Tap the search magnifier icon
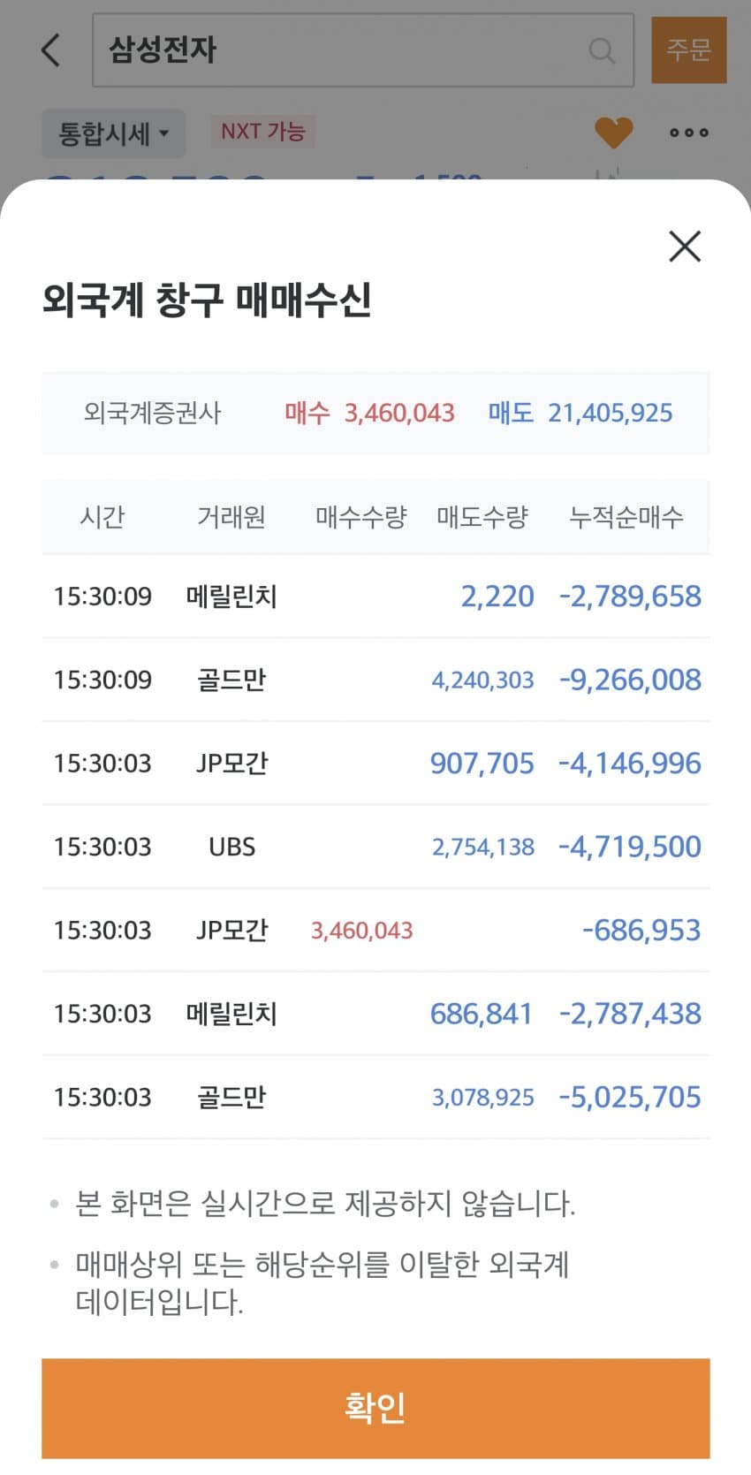 [x=602, y=50]
